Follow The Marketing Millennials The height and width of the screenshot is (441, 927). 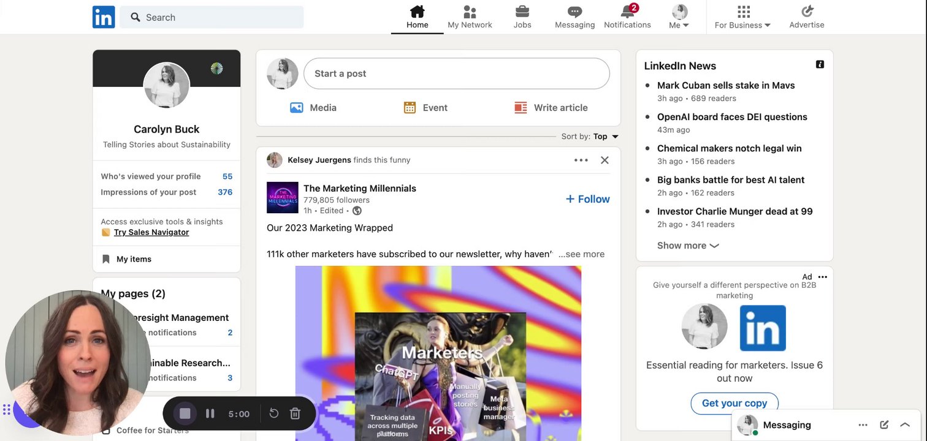click(x=587, y=199)
